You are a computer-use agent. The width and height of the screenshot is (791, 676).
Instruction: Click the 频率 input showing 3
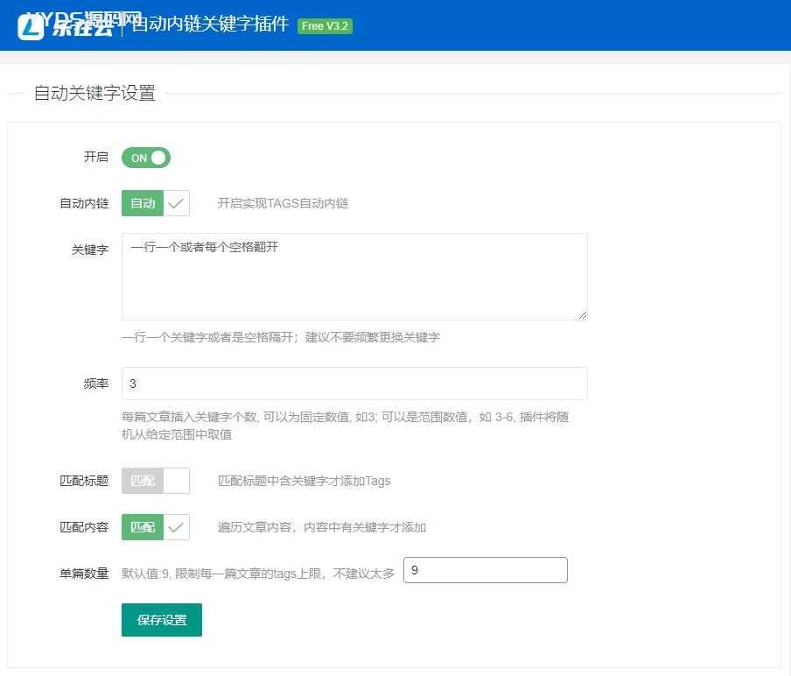point(354,384)
